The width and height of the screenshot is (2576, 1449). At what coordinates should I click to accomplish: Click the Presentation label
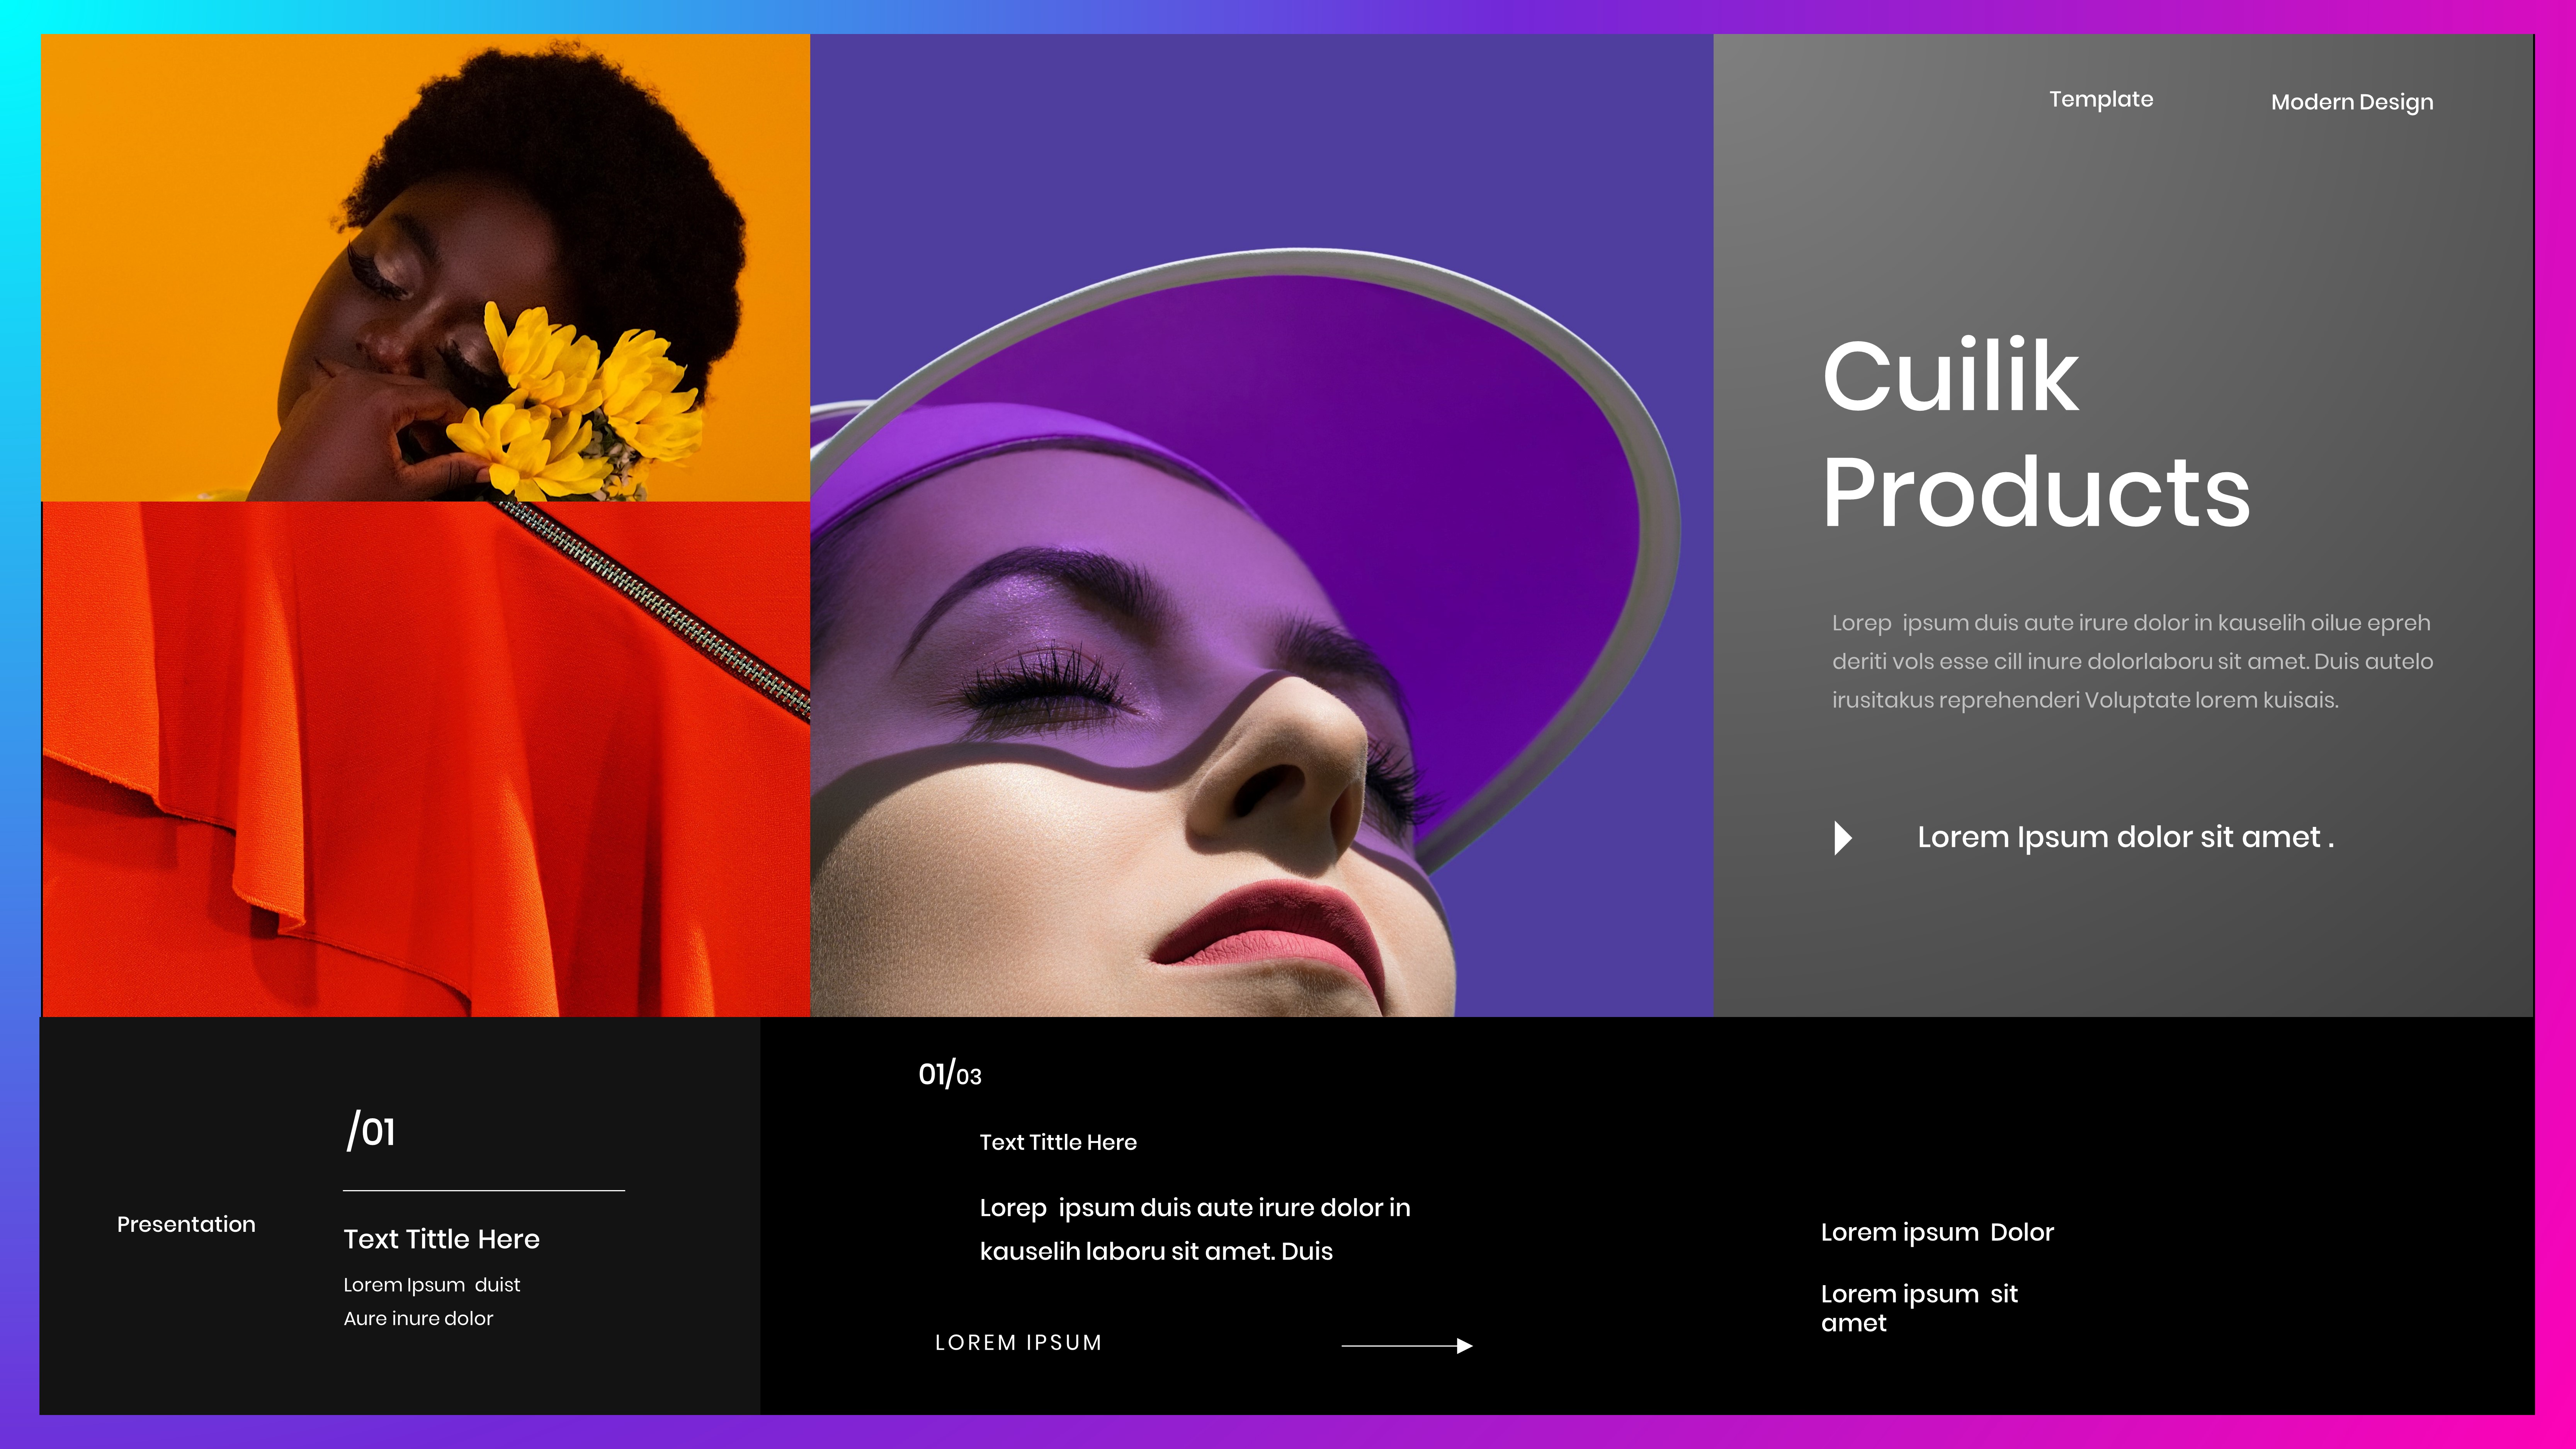point(186,1225)
